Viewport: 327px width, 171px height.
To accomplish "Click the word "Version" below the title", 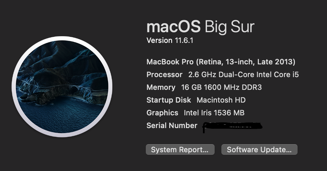I will (x=159, y=41).
